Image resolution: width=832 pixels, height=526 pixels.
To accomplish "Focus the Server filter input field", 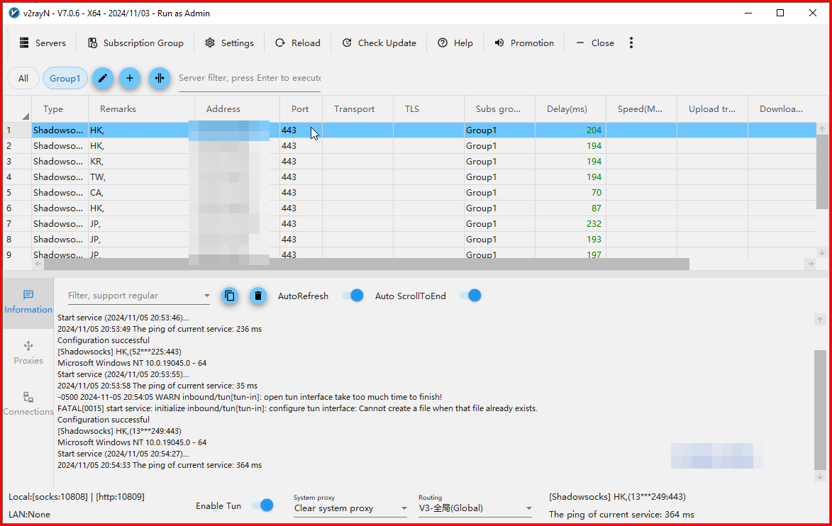I will pyautogui.click(x=250, y=78).
